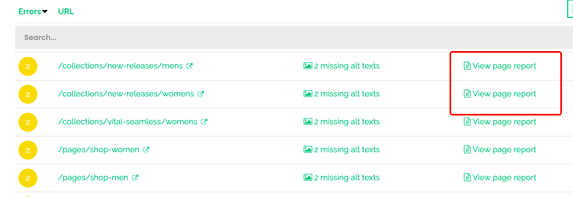Image resolution: width=573 pixels, height=197 pixels.
Task: View page report for vital-seamless/womens
Action: pyautogui.click(x=500, y=122)
